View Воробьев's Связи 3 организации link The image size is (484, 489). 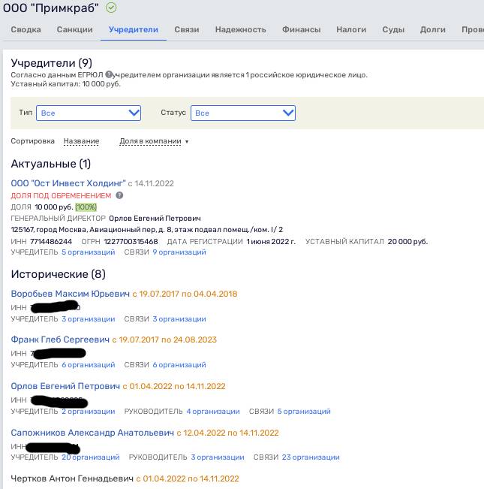tap(179, 319)
